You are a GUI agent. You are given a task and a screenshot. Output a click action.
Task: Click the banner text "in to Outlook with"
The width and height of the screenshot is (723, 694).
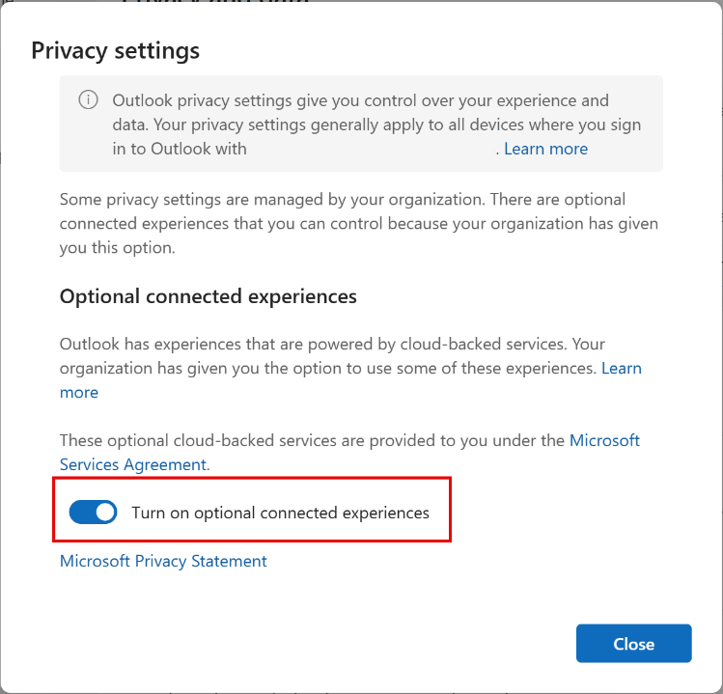(180, 149)
